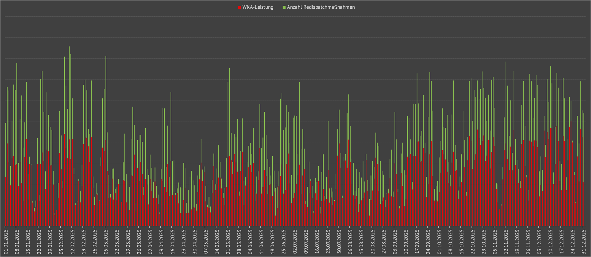Click the green Anzahl Redispatchmaßnahmen legend swatch
591x257 pixels.
click(x=284, y=7)
